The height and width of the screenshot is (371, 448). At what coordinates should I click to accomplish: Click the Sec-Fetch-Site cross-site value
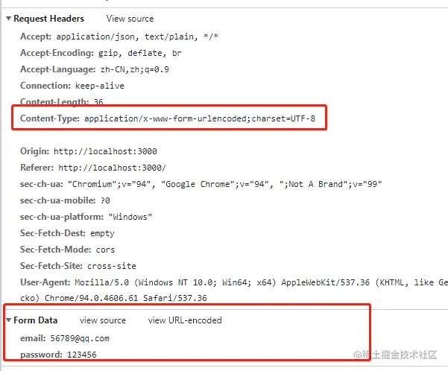point(112,266)
